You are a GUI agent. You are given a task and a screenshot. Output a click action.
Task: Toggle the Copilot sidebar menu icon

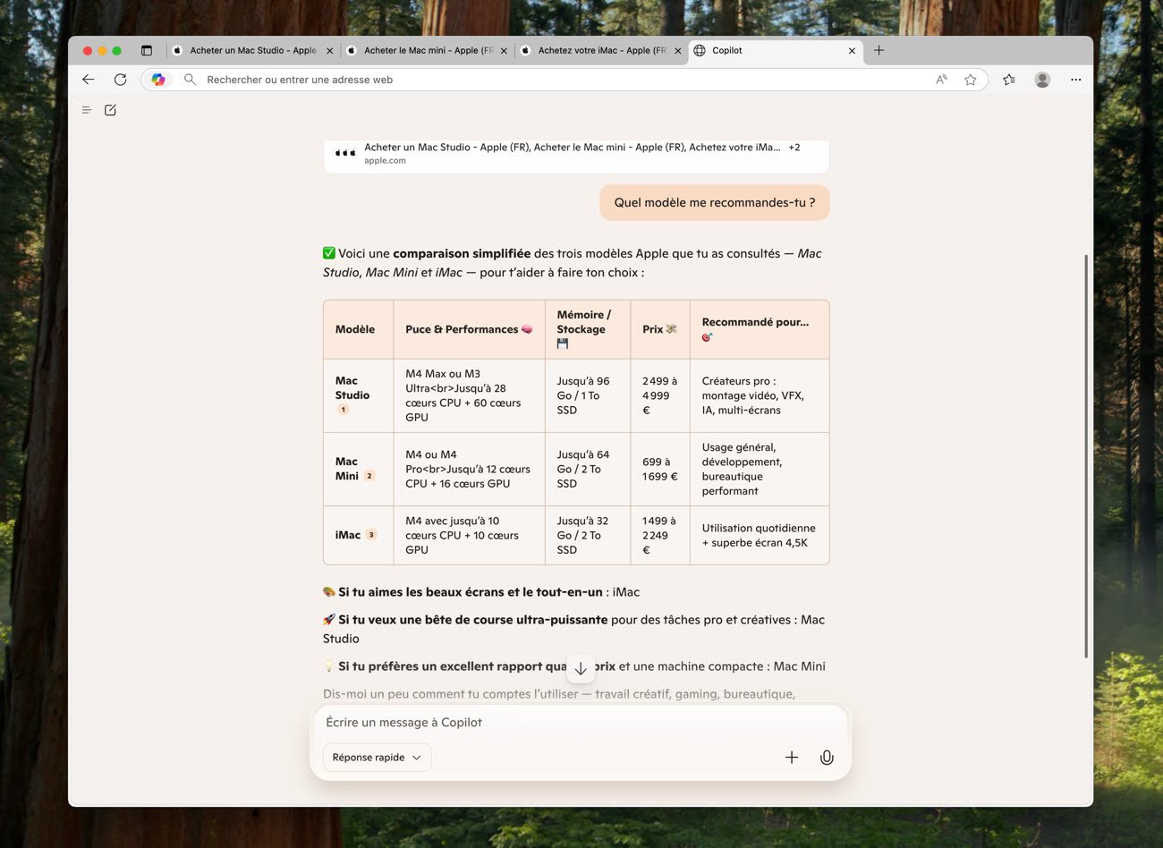87,110
